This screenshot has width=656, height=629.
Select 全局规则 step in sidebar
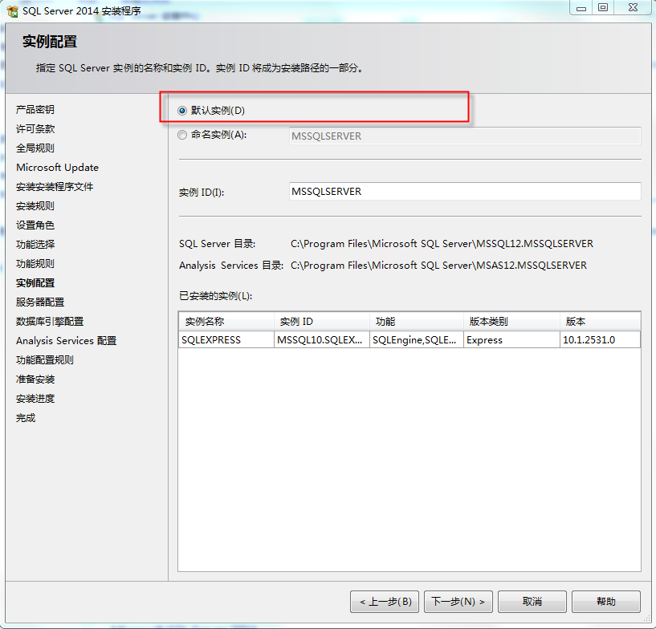tap(35, 148)
